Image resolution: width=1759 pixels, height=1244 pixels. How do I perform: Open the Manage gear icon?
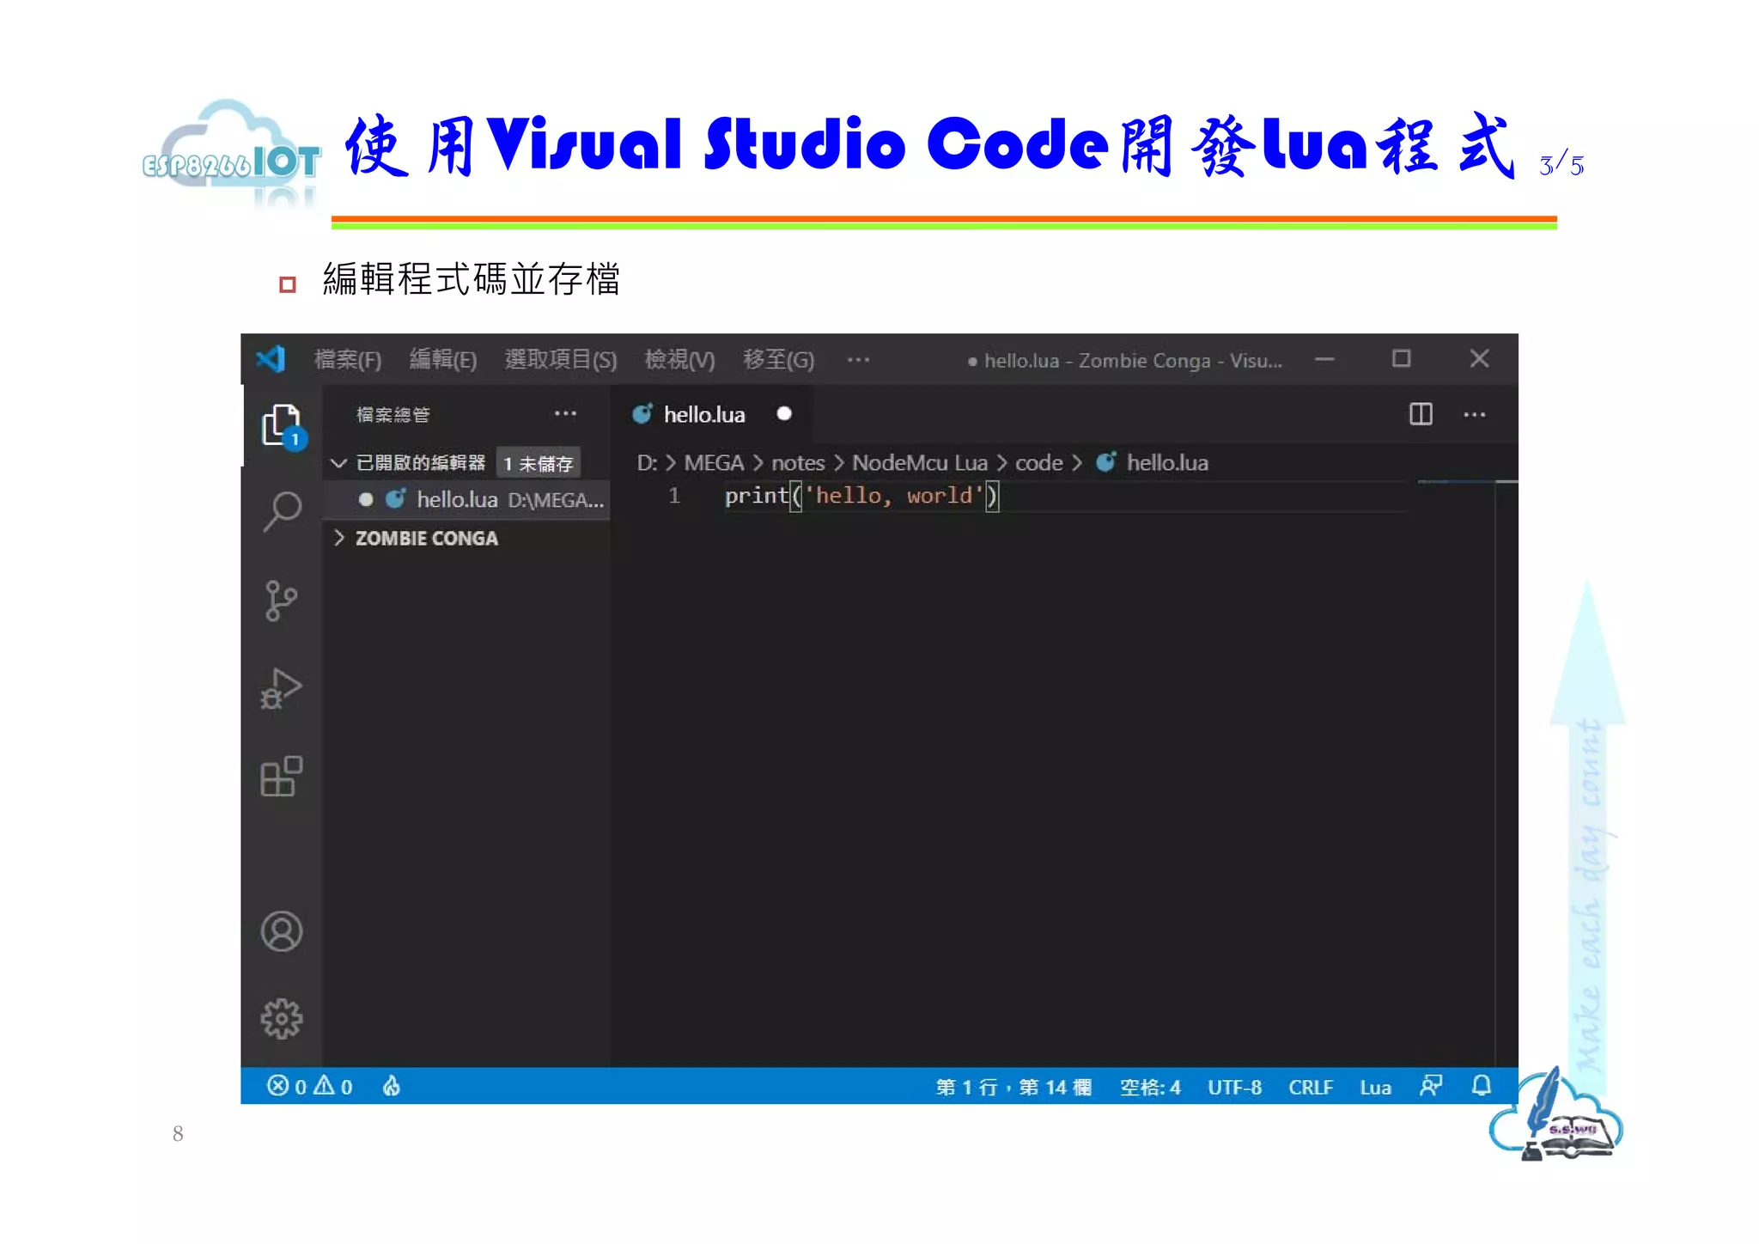pyautogui.click(x=281, y=1019)
